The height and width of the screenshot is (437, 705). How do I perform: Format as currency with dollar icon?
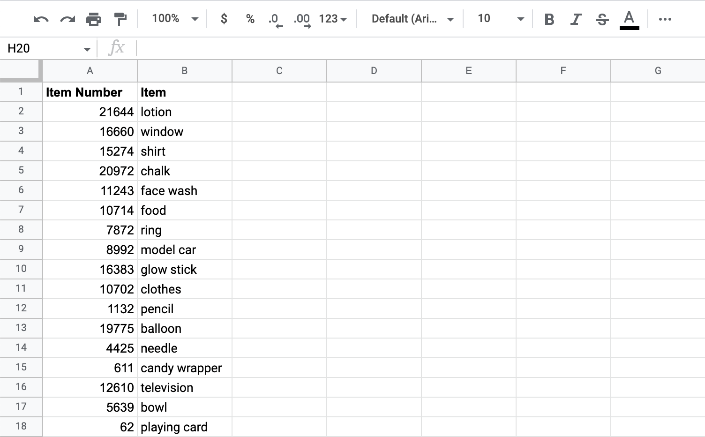[224, 19]
